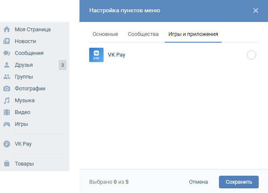The width and height of the screenshot is (268, 193).
Task: Open Моя Страница in sidebar
Action: coord(33,30)
